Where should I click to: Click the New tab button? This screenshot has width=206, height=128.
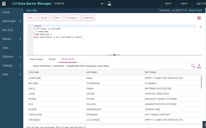[x=88, y=18]
